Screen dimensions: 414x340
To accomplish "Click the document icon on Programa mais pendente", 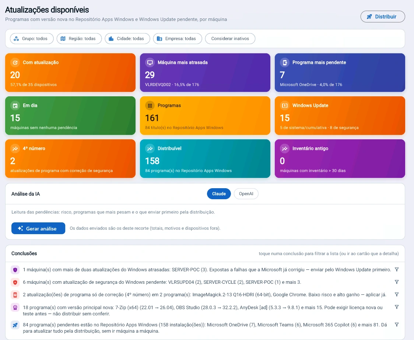I will coord(285,62).
